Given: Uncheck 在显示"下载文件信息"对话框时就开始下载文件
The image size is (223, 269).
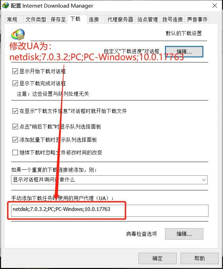Looking at the screenshot, I should (x=15, y=111).
